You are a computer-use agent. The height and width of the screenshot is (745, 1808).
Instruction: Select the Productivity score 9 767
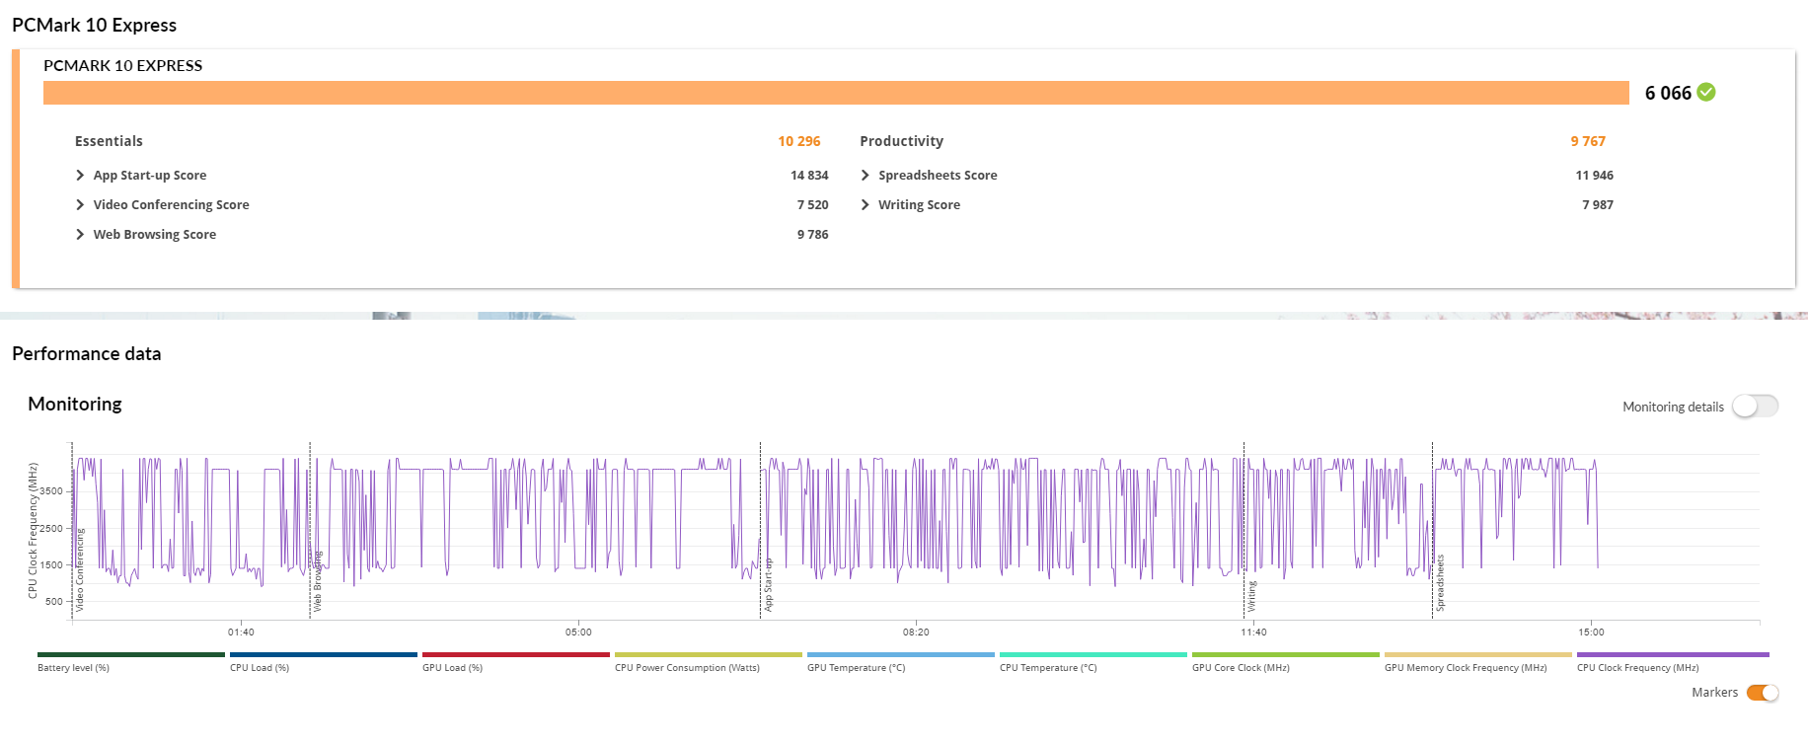(x=1588, y=141)
